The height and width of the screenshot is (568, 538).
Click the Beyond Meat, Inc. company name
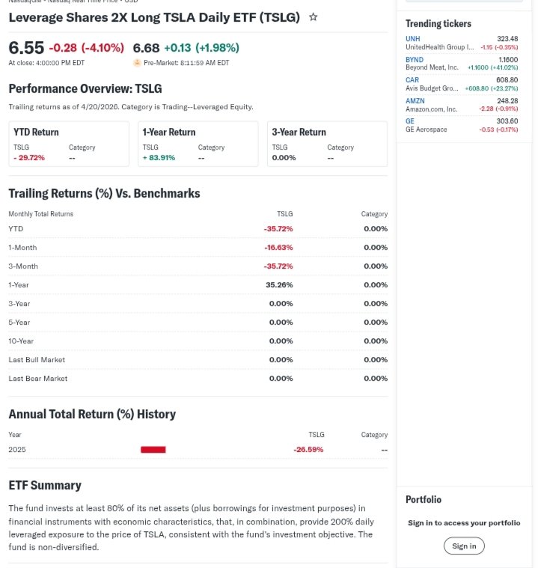pyautogui.click(x=432, y=67)
